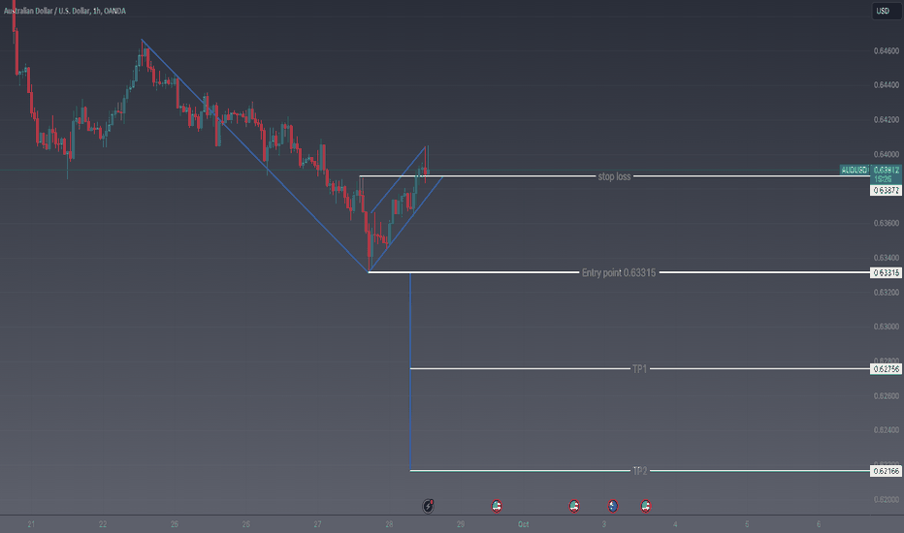This screenshot has height=533, width=904.
Task: Click the 0.64400 price axis value
Action: [x=887, y=84]
